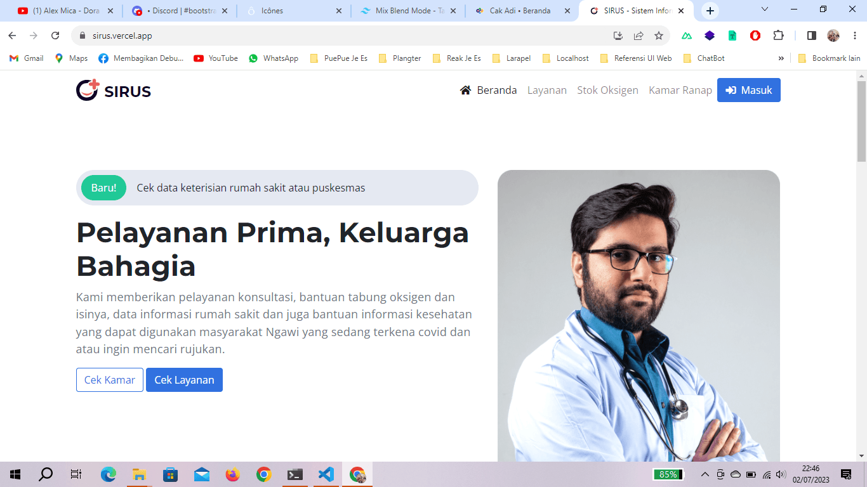Go back with the browser back arrow
The width and height of the screenshot is (867, 487).
(12, 36)
